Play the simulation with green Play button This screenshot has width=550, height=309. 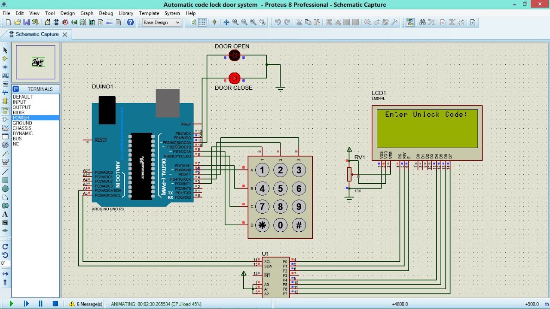click(11, 304)
